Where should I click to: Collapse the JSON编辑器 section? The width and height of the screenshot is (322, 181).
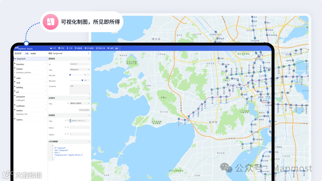pos(89,142)
